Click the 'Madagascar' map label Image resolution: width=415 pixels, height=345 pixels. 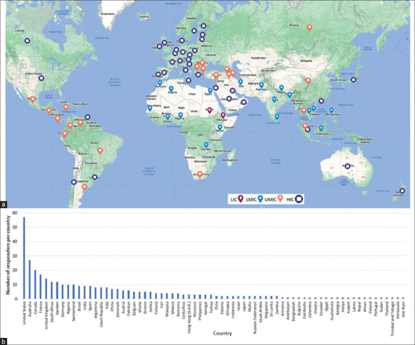(230, 160)
